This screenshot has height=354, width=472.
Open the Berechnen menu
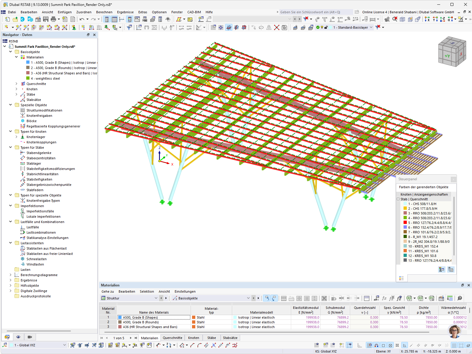click(x=104, y=12)
